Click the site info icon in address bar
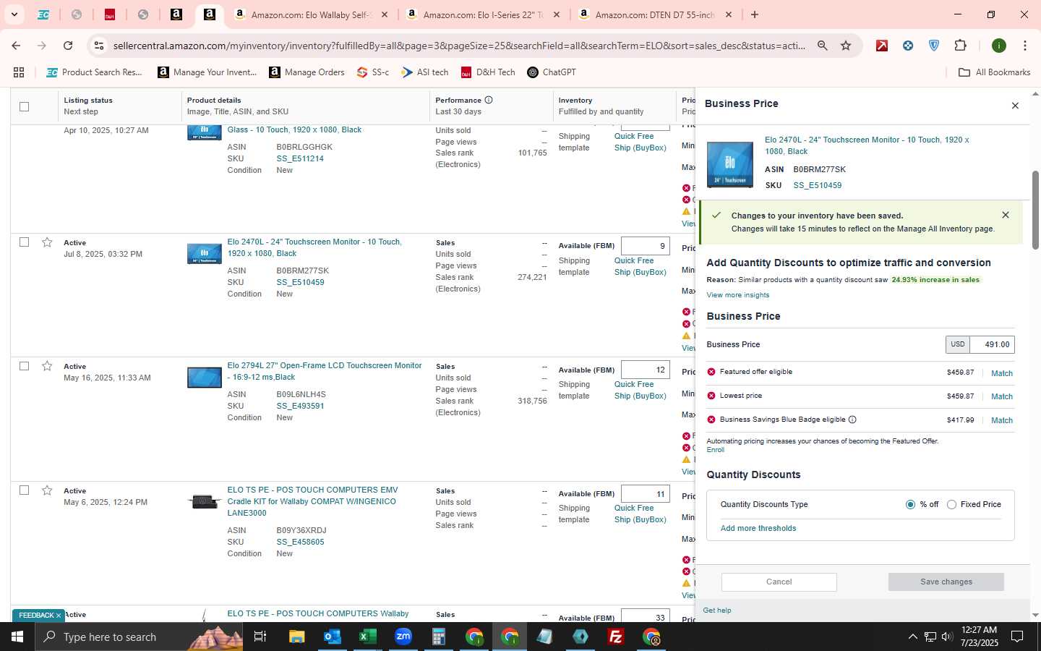Screen dimensions: 1041x651 [x=99, y=46]
